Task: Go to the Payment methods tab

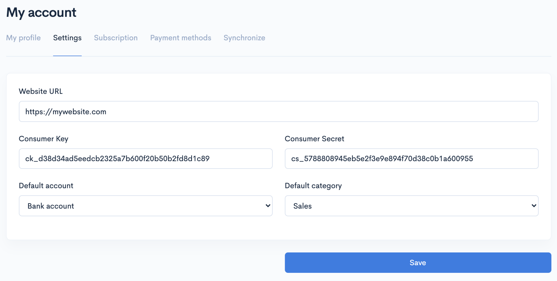Action: point(181,38)
